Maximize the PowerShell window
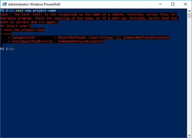This screenshot has height=138, width=192. pos(173,4)
